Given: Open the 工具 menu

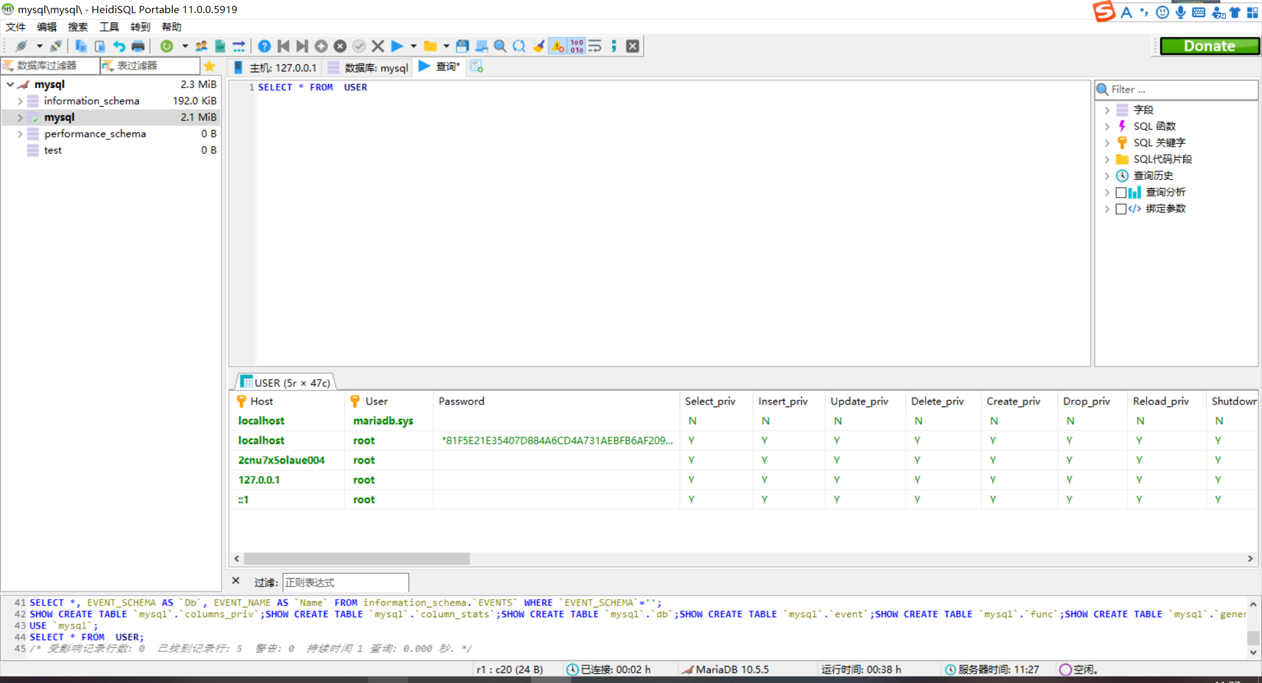Looking at the screenshot, I should [109, 27].
